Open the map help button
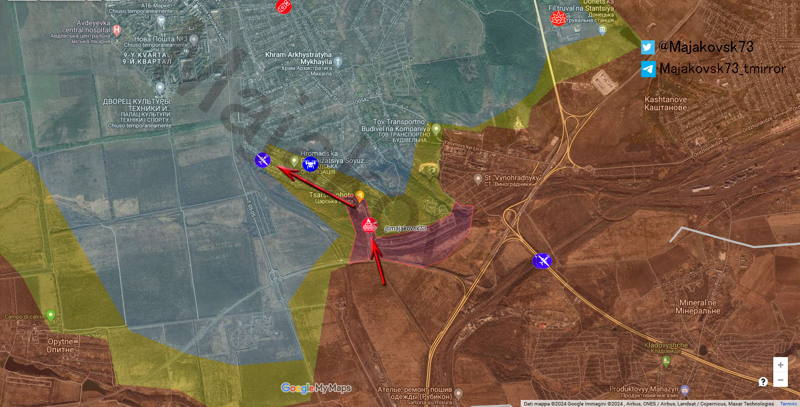 763,382
